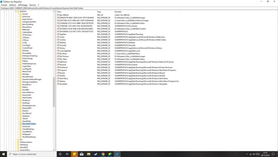Open the notification center icon

click(273, 154)
